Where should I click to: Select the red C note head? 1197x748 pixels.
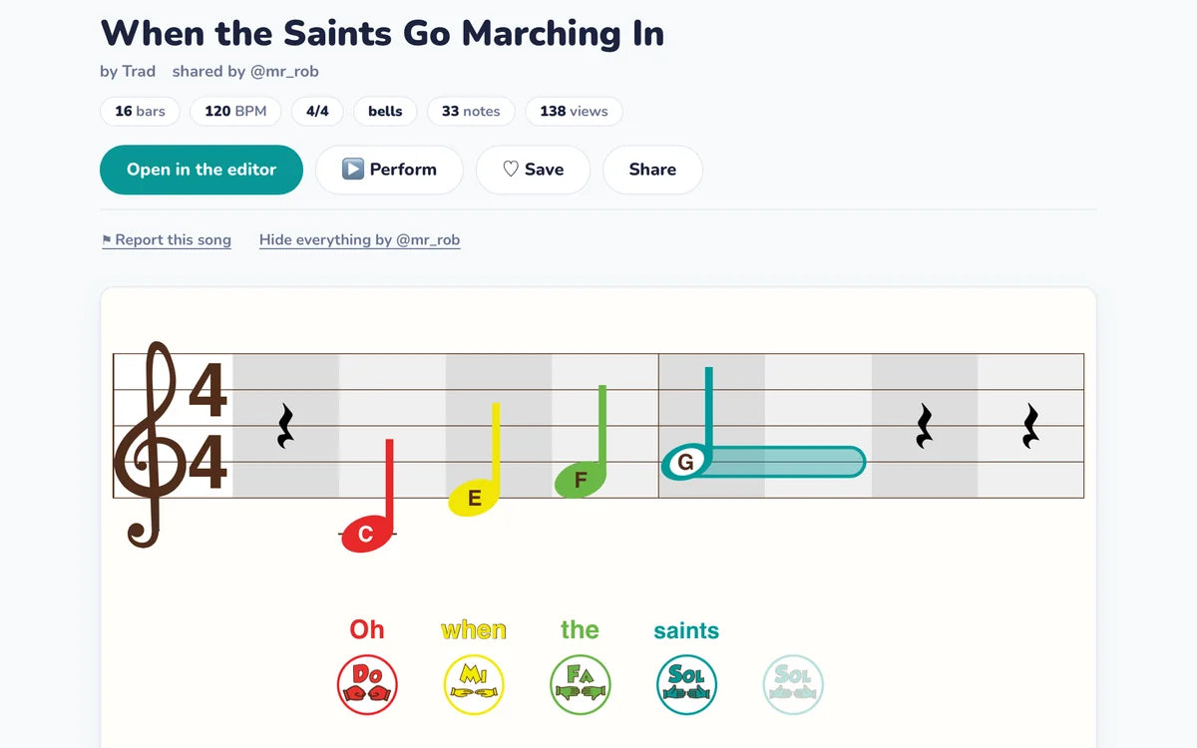click(366, 535)
